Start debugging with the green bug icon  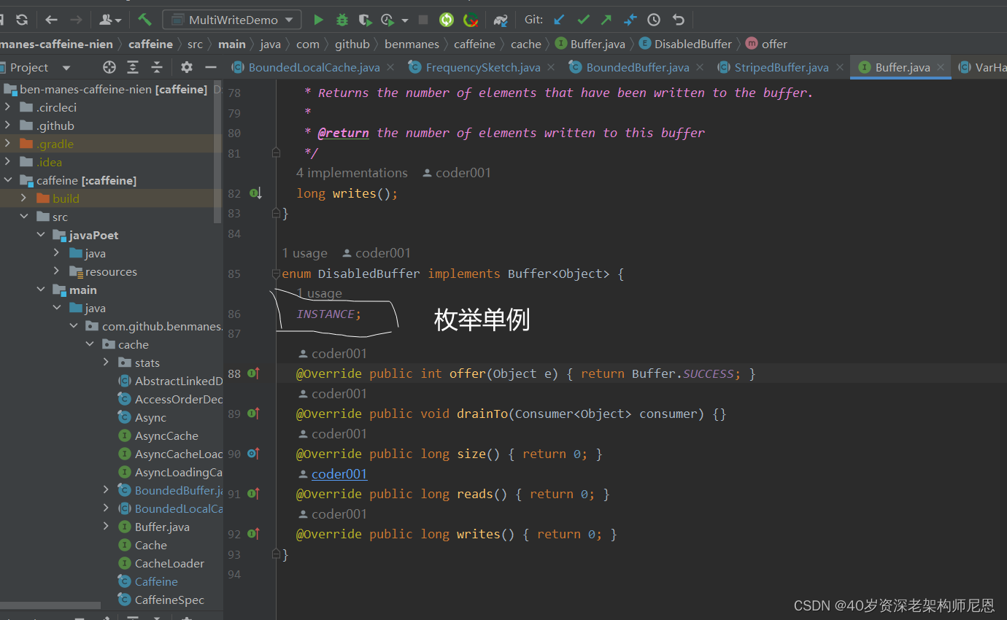[x=342, y=20]
